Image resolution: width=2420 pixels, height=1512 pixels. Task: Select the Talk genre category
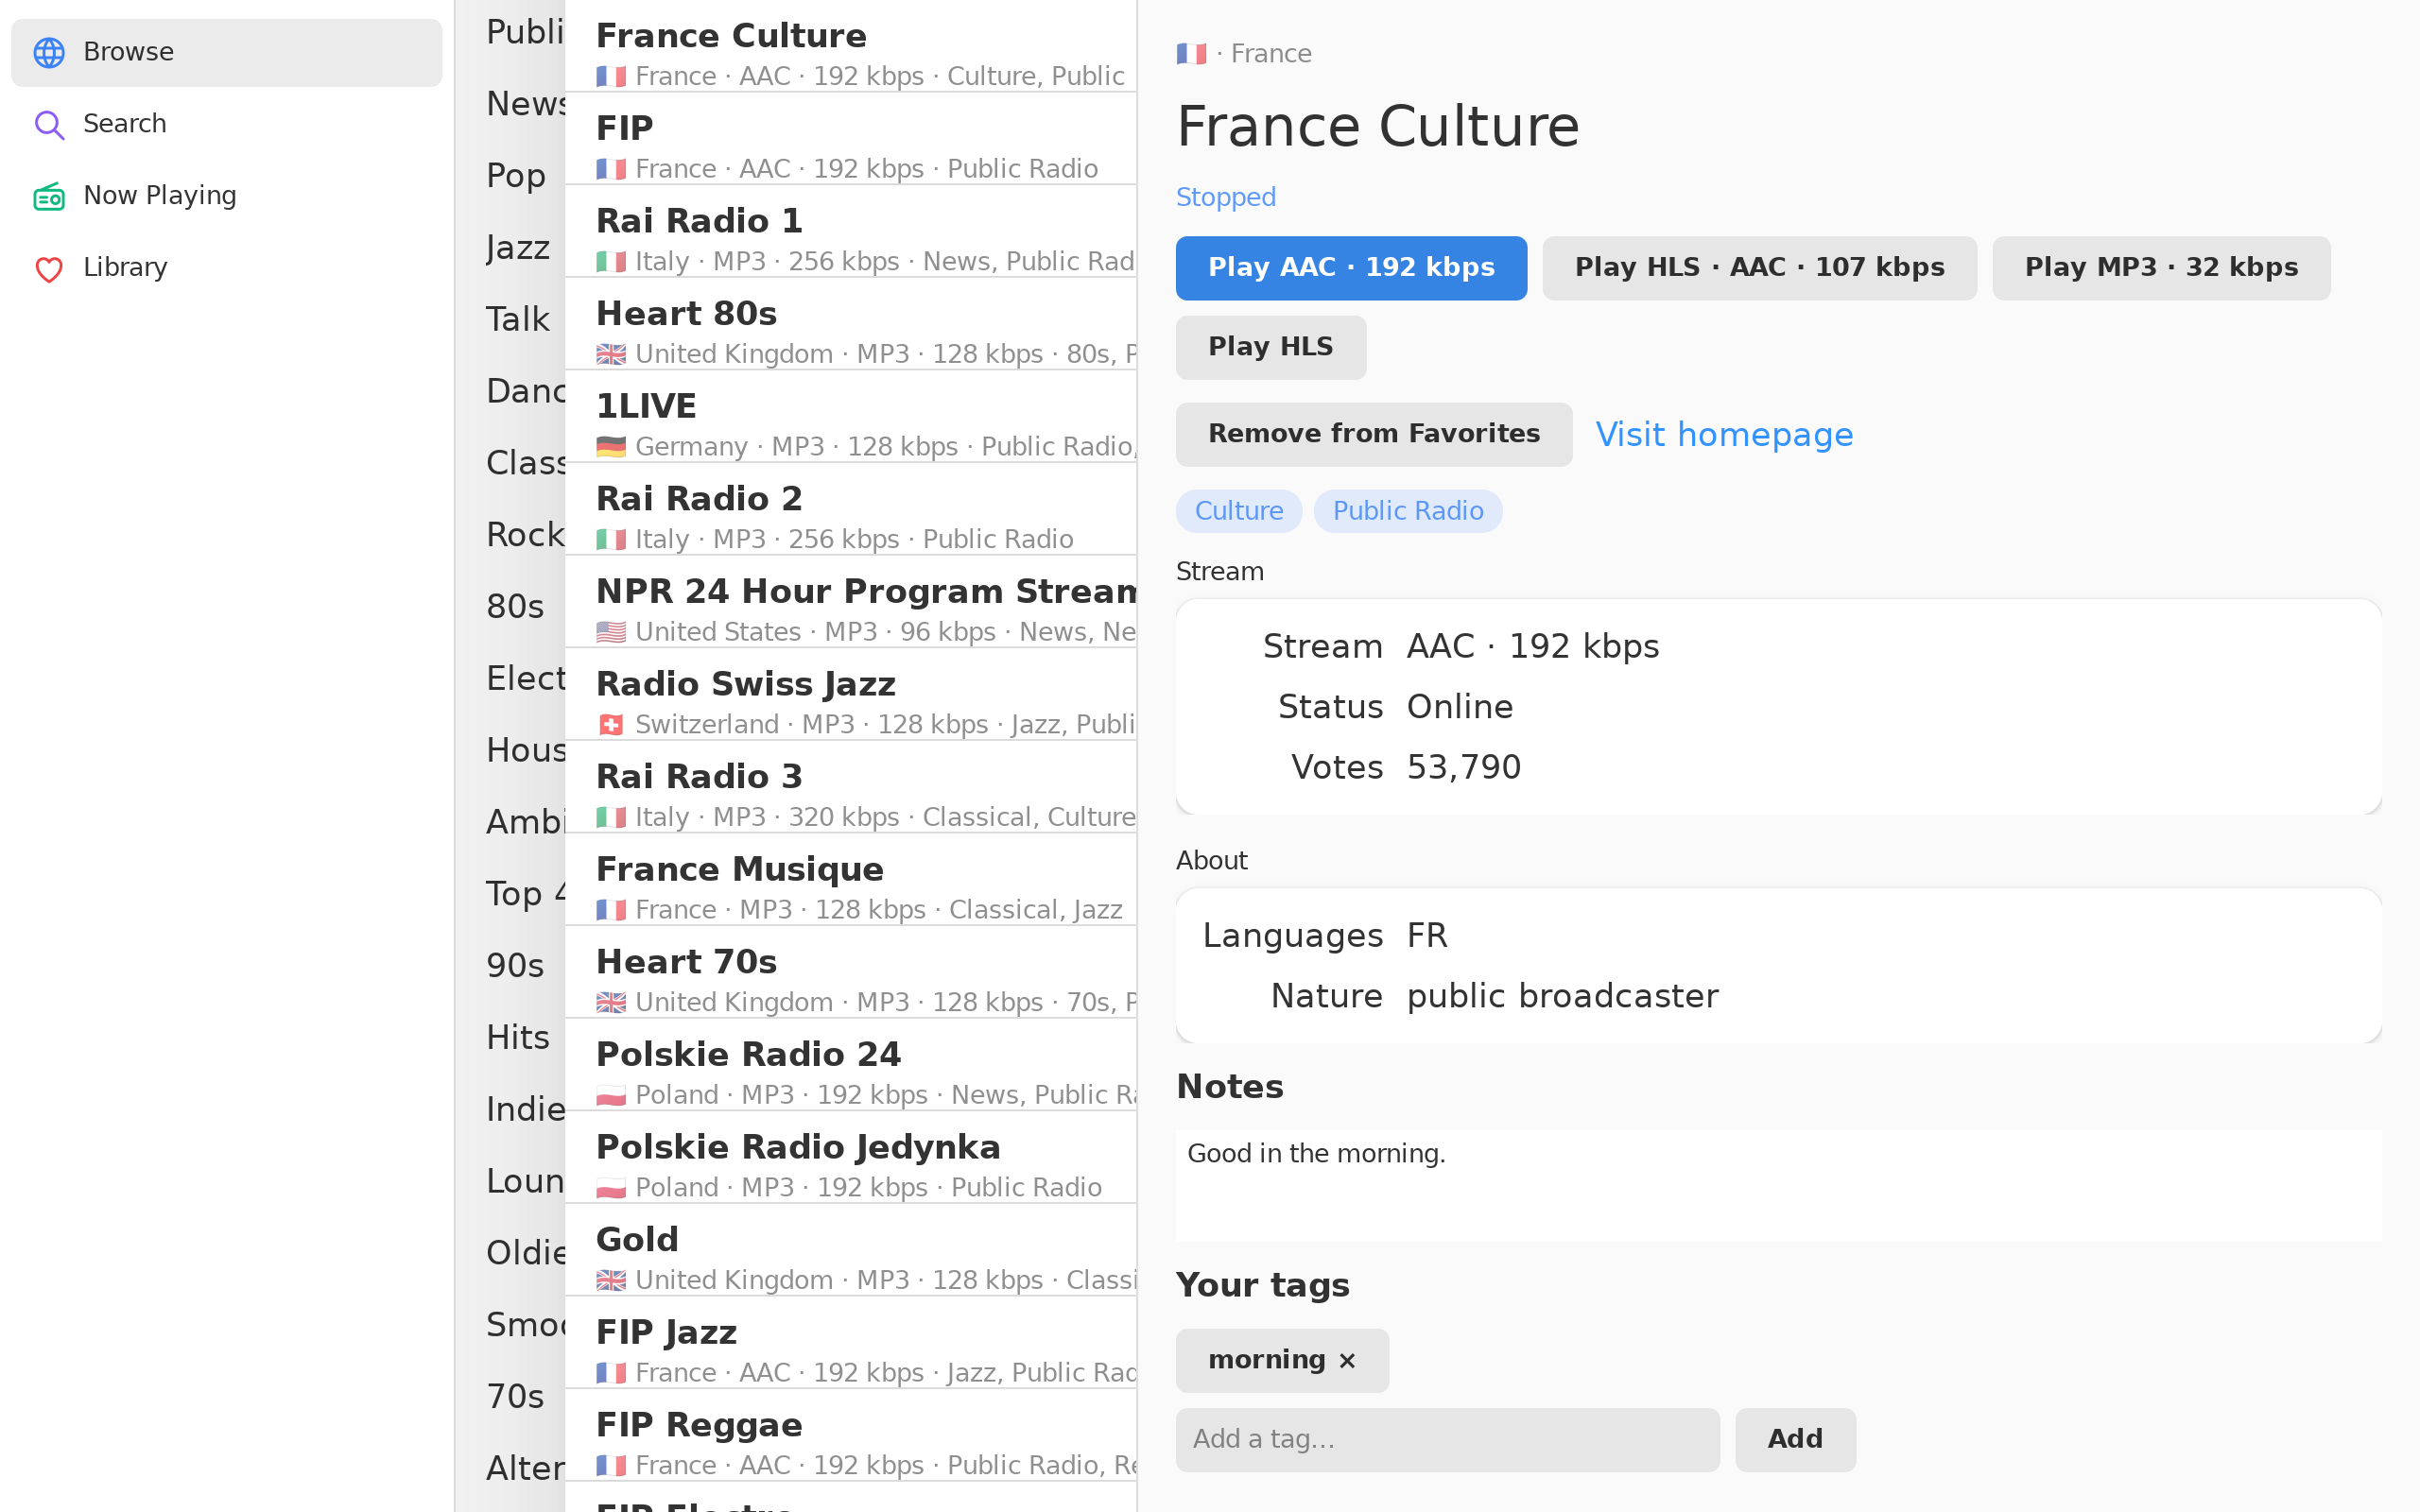click(518, 319)
